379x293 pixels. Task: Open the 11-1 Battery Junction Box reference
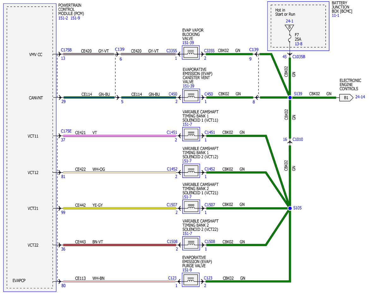point(335,15)
